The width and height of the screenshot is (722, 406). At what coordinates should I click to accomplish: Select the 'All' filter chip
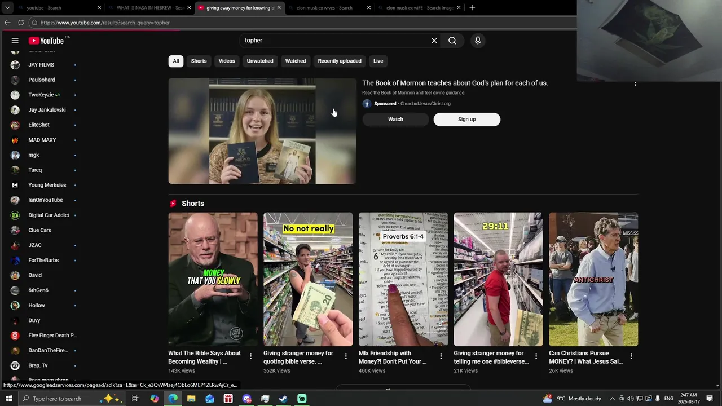point(176,61)
